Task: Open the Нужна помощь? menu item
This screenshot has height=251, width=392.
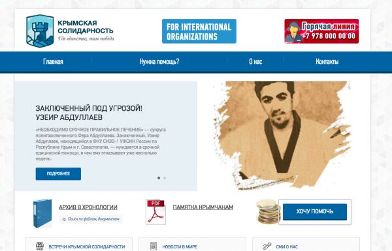Action: pos(159,61)
